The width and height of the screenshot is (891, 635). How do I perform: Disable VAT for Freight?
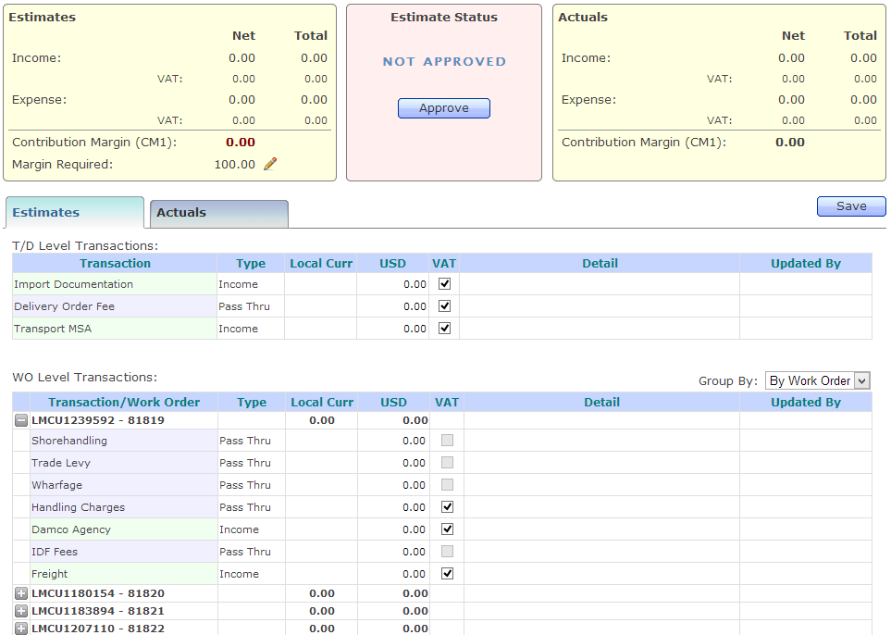[447, 573]
